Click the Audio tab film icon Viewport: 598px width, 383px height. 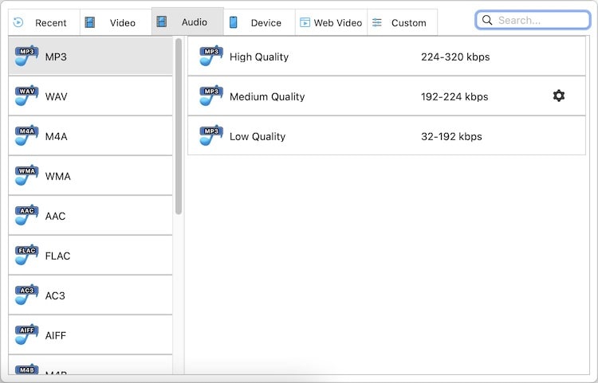click(x=162, y=21)
